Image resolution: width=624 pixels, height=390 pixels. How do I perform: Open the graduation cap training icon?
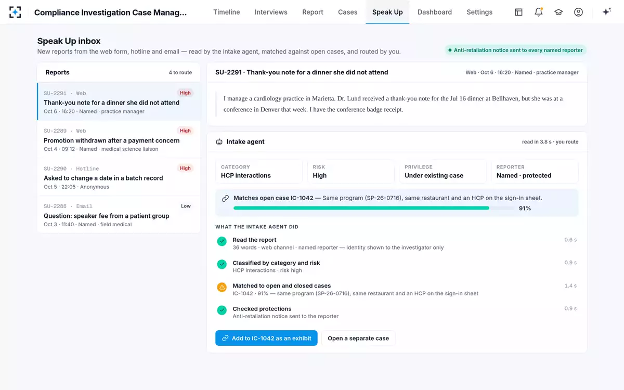pos(558,12)
